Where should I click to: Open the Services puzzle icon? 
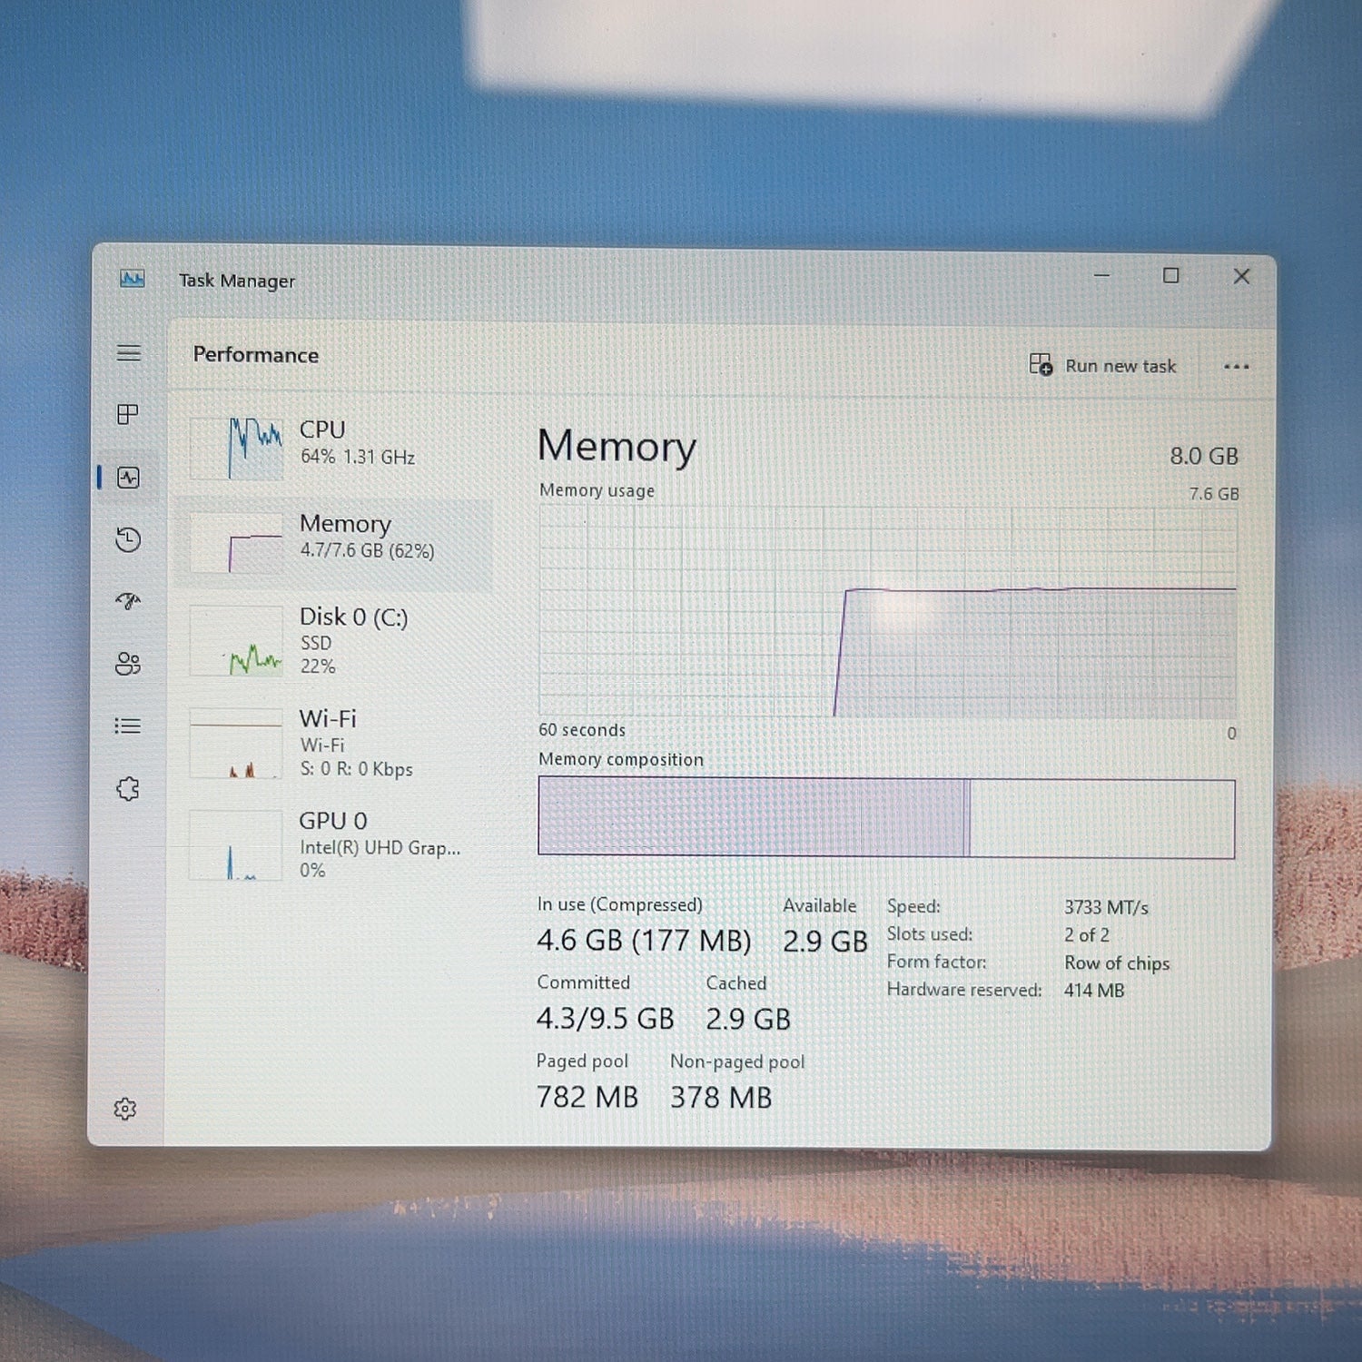[128, 788]
